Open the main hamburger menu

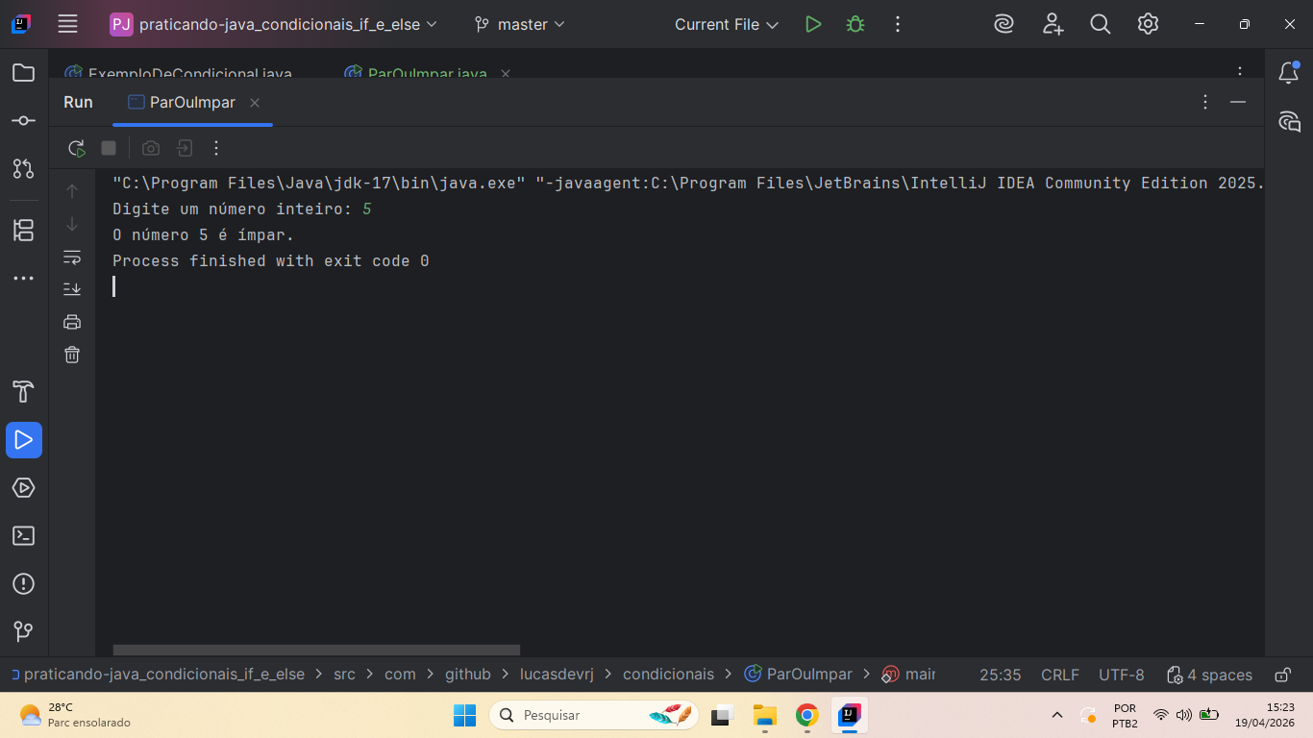(67, 24)
